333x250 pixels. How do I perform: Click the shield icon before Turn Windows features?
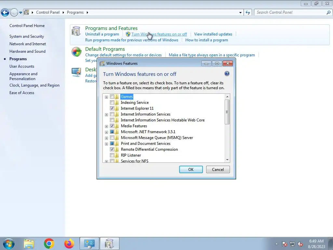[128, 34]
